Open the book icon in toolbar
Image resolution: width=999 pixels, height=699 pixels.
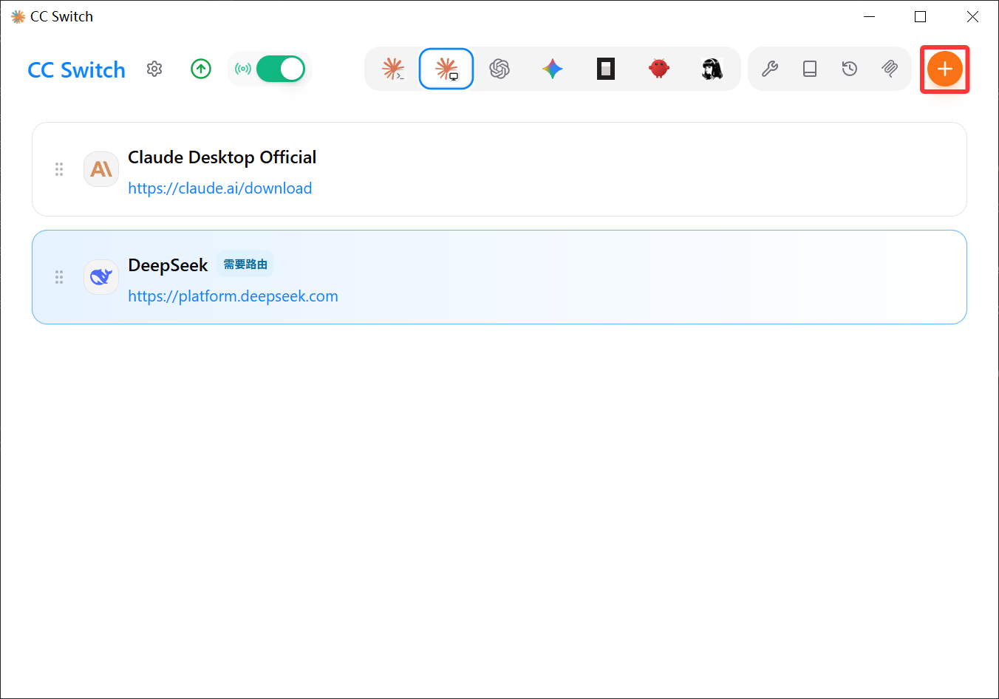tap(810, 69)
